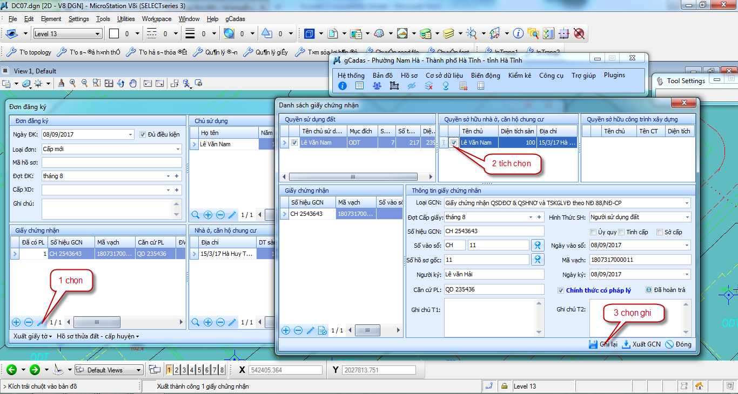Toggle the Đủ điều kiện checkbox
The width and height of the screenshot is (738, 394).
point(143,134)
